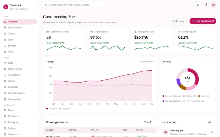Screen dimensions: 220x137
Task: Open the Last 30 days dropdown
Action: tap(178, 21)
